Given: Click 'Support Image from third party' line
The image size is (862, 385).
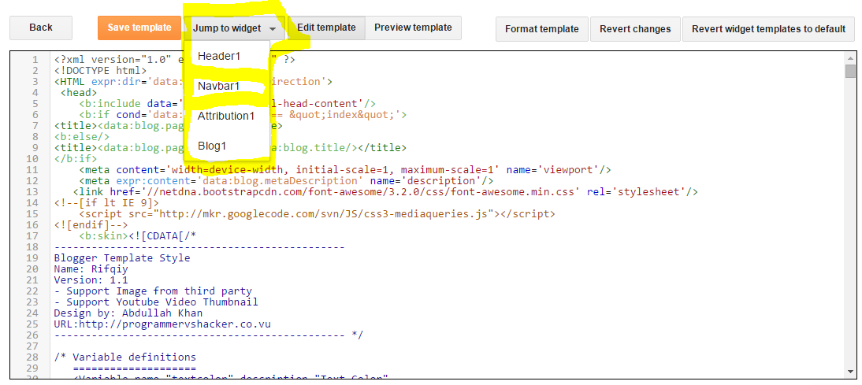Looking at the screenshot, I should point(153,291).
